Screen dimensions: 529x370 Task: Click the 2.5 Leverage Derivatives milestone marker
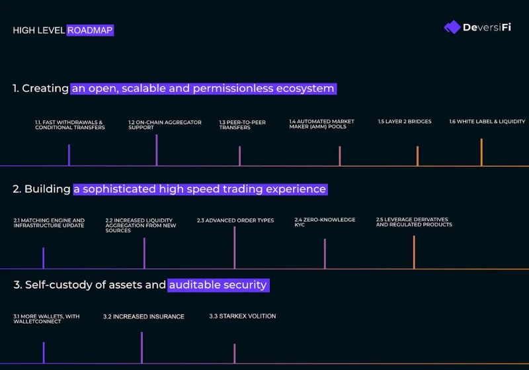(414, 252)
